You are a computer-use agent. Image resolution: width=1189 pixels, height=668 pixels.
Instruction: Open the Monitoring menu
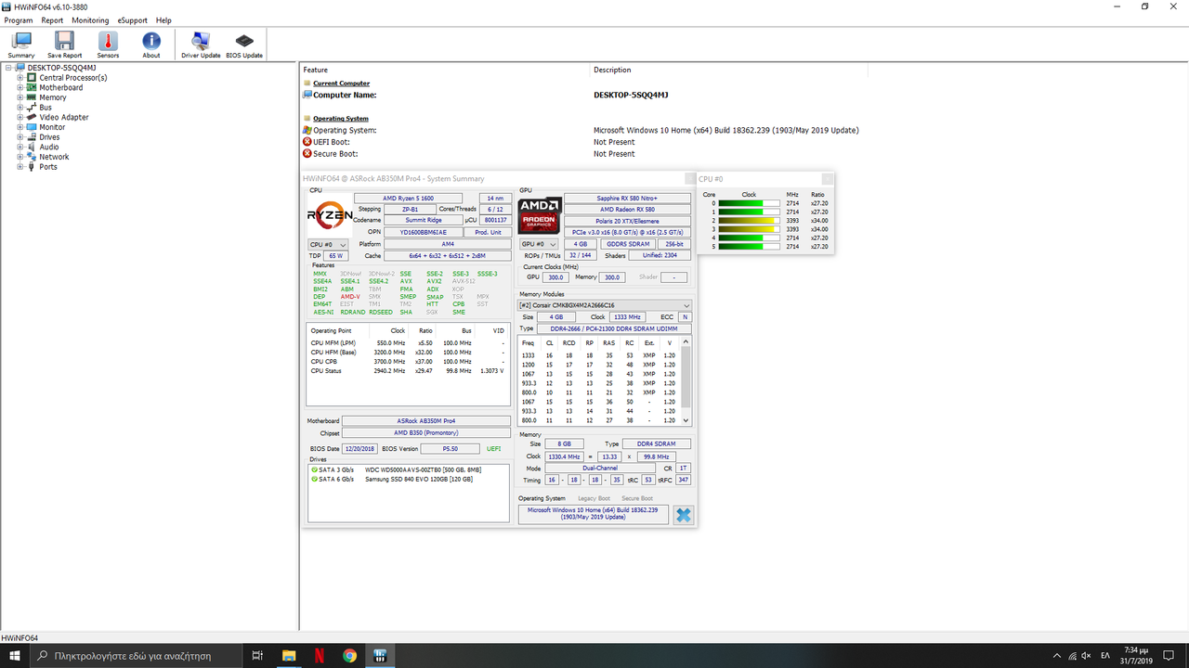click(x=90, y=20)
